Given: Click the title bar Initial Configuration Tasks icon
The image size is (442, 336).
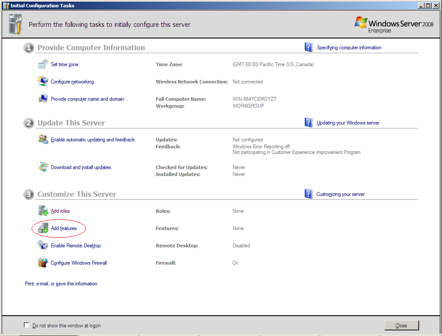Looking at the screenshot, I should click(x=6, y=5).
